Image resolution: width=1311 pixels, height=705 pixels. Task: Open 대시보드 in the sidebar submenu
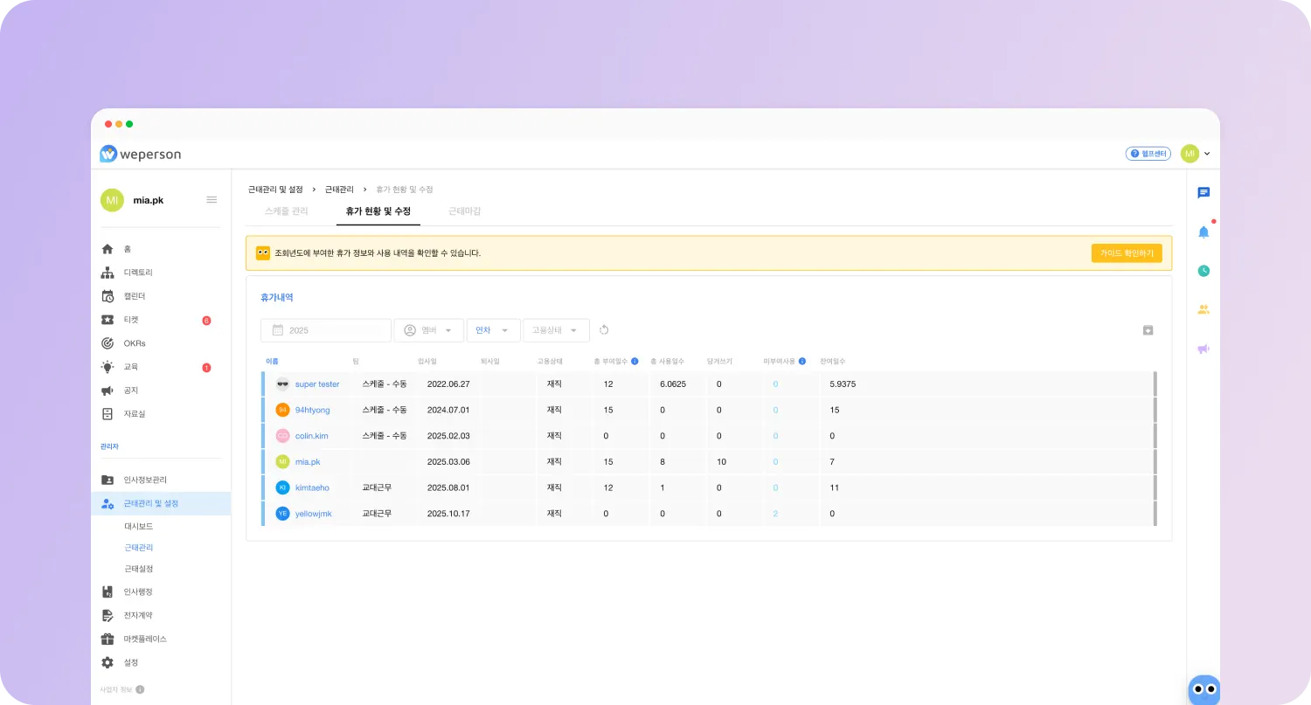point(139,527)
